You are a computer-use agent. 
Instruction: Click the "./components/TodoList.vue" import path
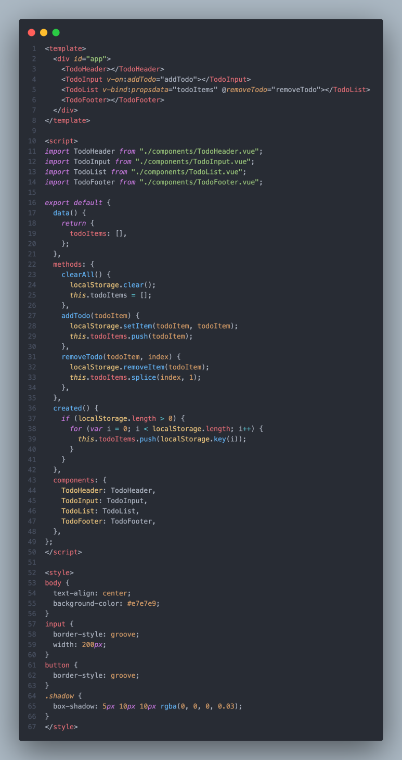point(187,172)
